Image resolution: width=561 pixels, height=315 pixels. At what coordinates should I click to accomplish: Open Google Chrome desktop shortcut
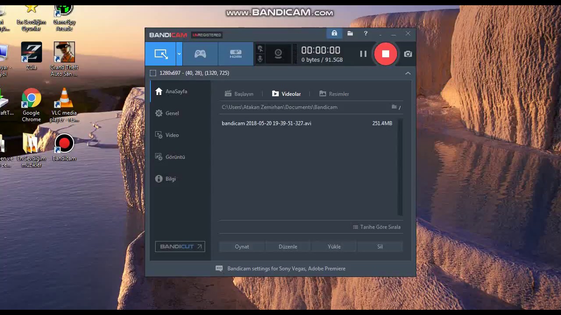(x=32, y=105)
